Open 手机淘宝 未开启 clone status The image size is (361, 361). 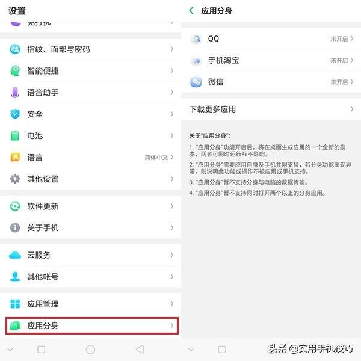(x=342, y=60)
